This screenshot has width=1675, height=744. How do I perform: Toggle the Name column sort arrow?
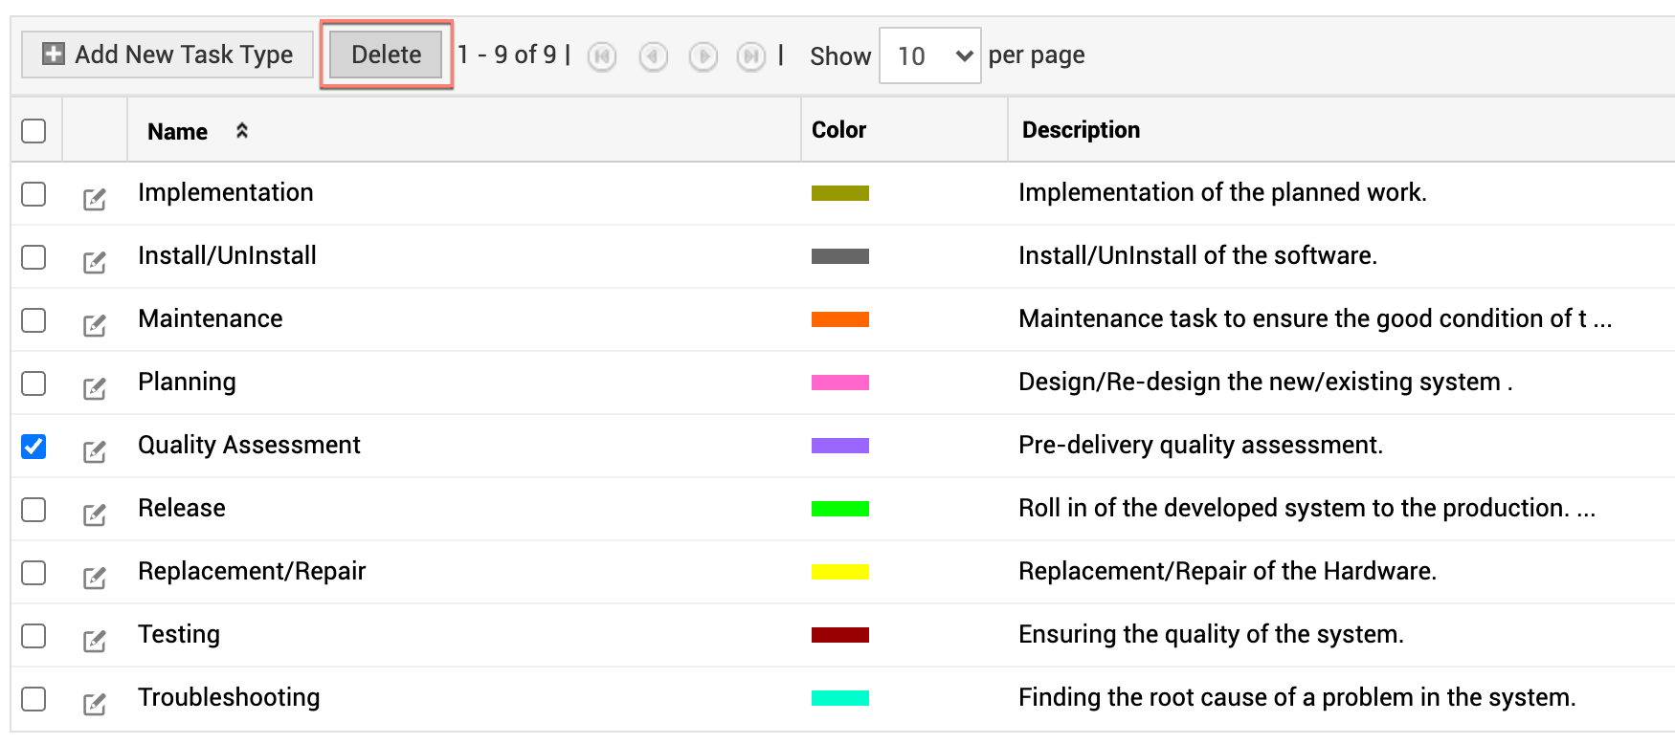tap(242, 131)
